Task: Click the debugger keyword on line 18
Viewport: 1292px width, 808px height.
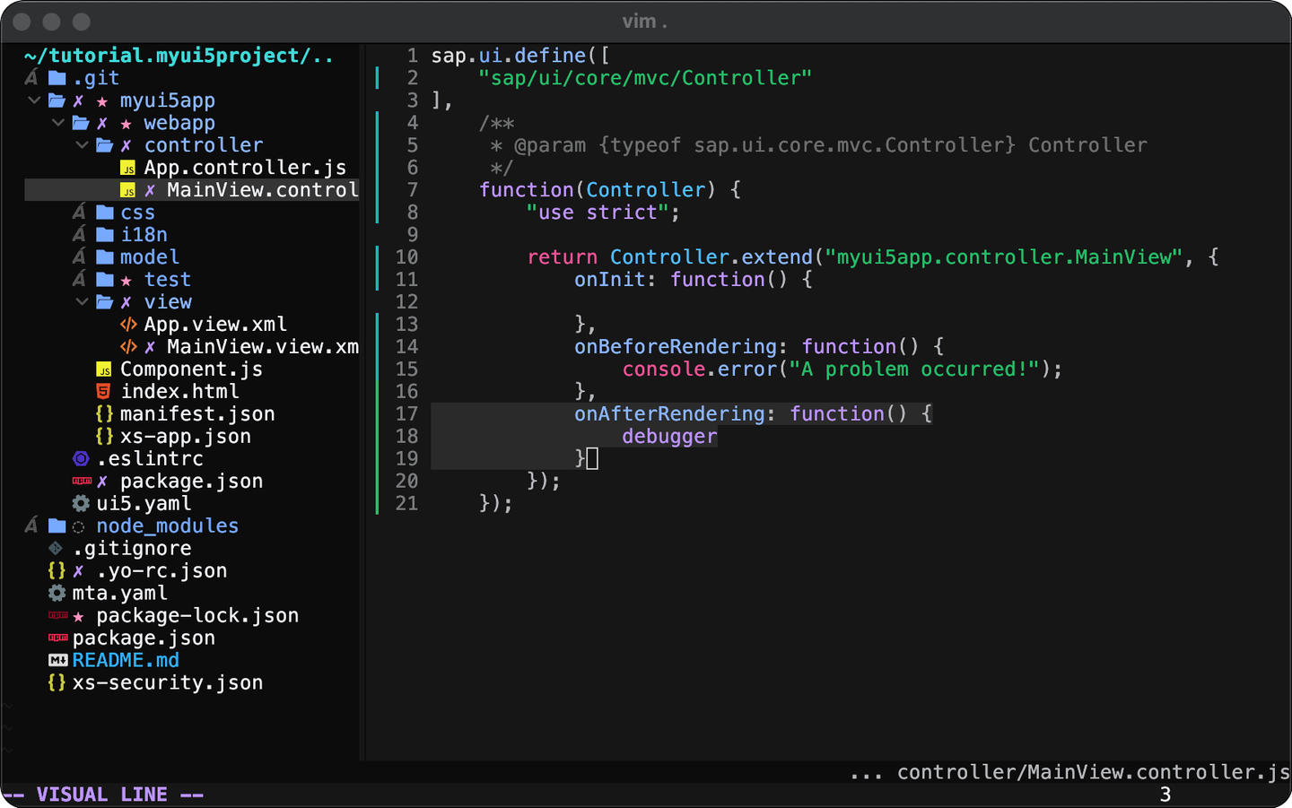Action: [x=669, y=437]
